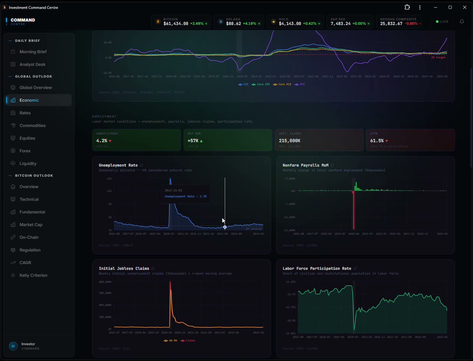The height and width of the screenshot is (361, 473).
Task: Click the Solana ticker icon
Action: click(x=221, y=22)
